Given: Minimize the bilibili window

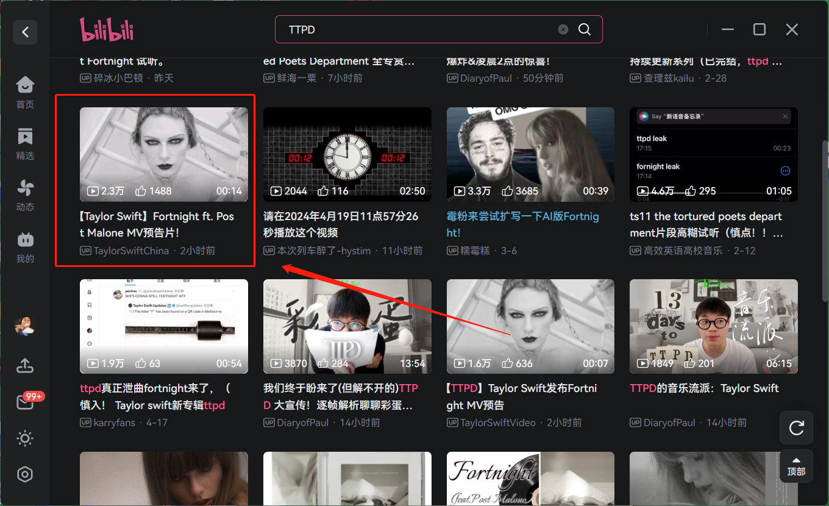Looking at the screenshot, I should 727,29.
